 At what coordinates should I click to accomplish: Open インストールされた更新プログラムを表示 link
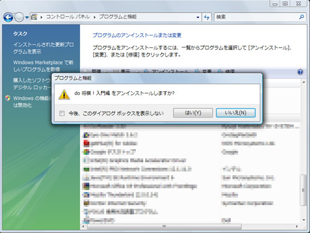[x=43, y=48]
